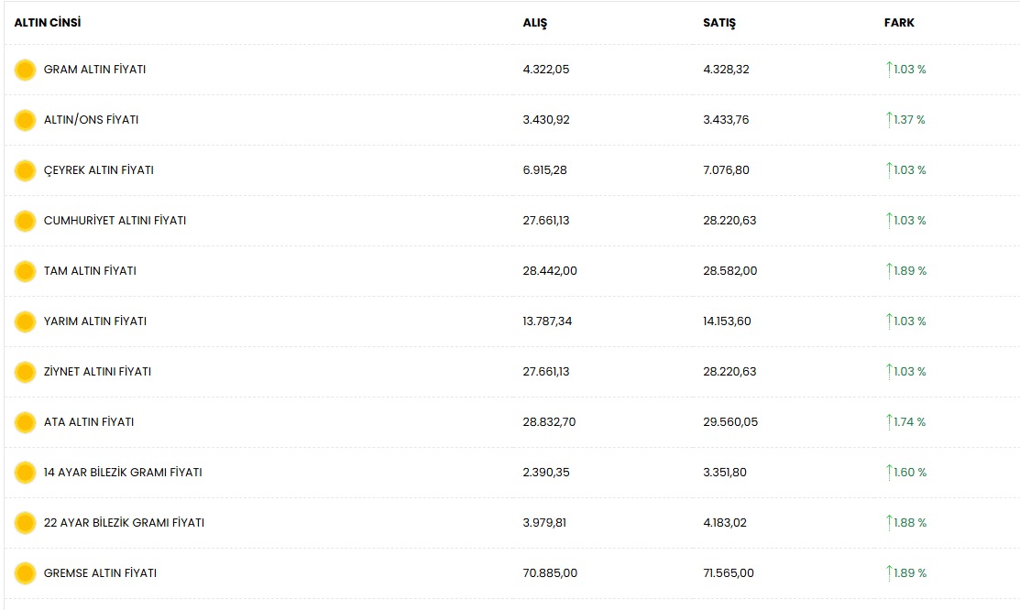Open the ZİYNET ALTINI FİYATI link
Screen dimensions: 1020x610
97,371
